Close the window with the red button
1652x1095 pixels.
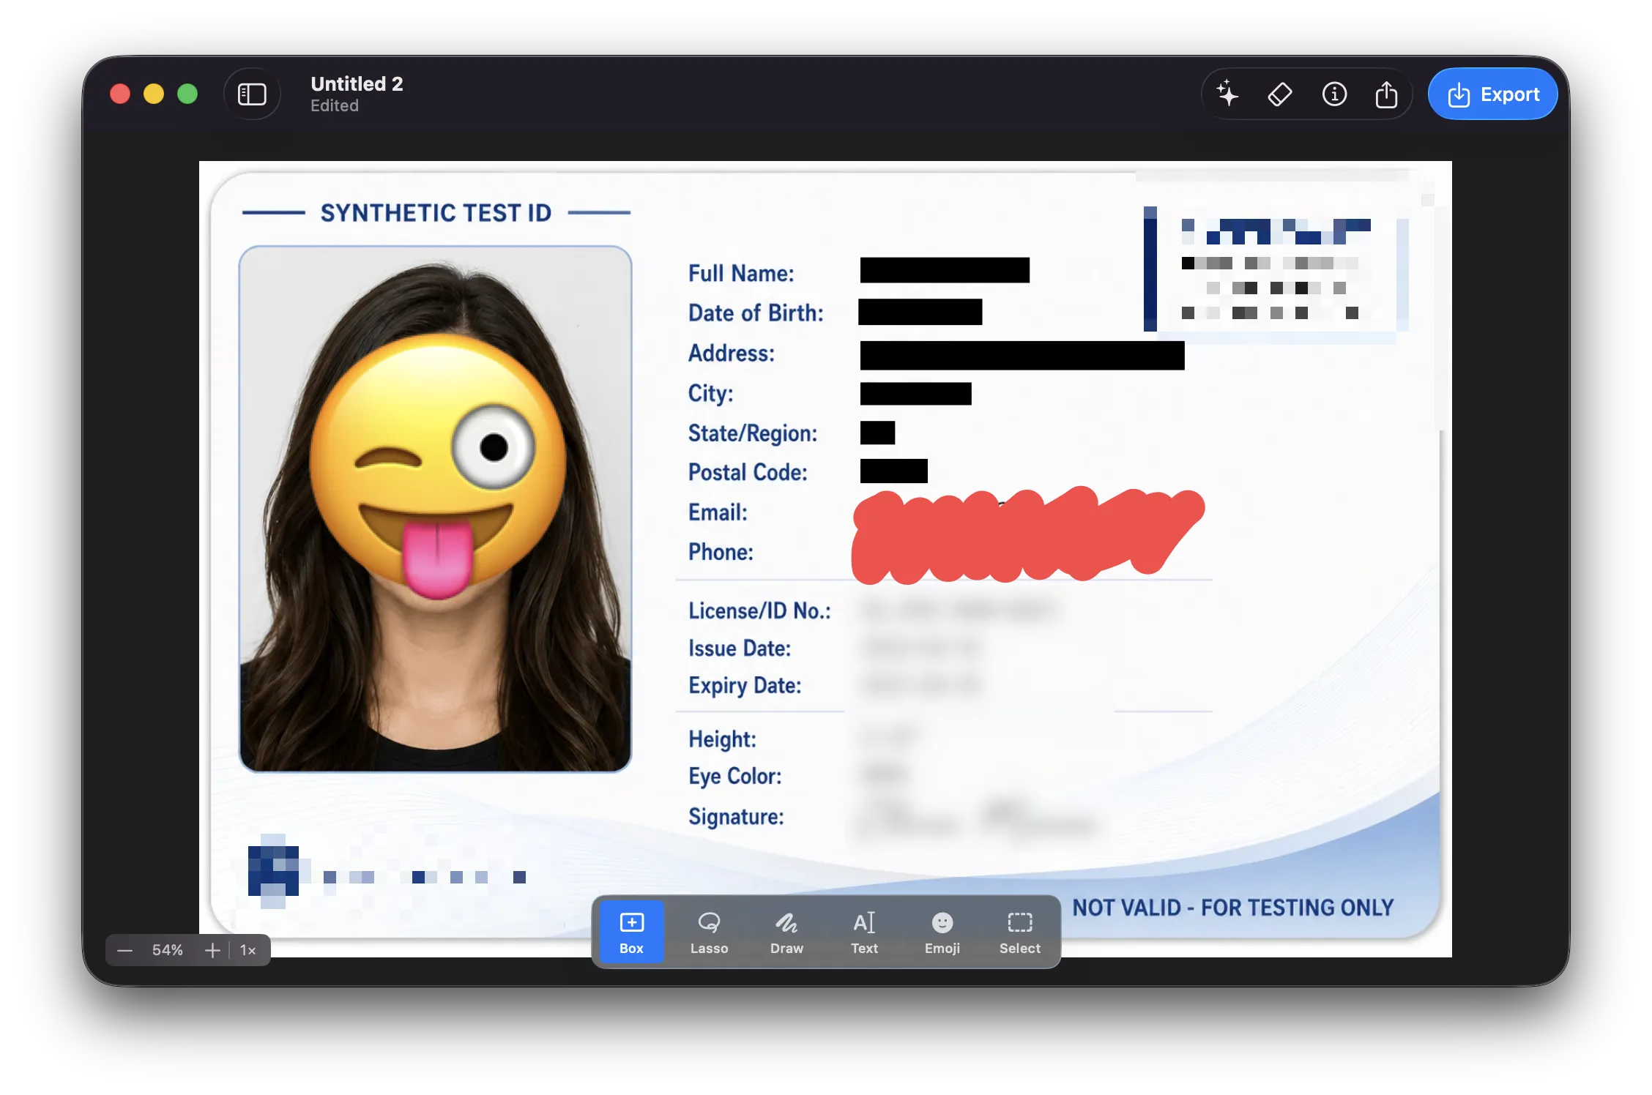pos(120,94)
